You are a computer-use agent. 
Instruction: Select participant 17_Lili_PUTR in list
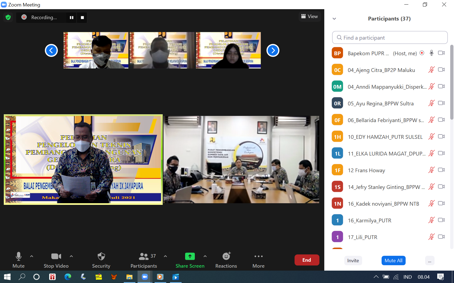tap(389, 237)
